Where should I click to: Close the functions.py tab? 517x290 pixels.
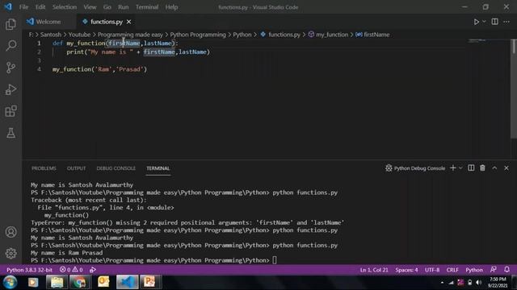[x=129, y=22]
